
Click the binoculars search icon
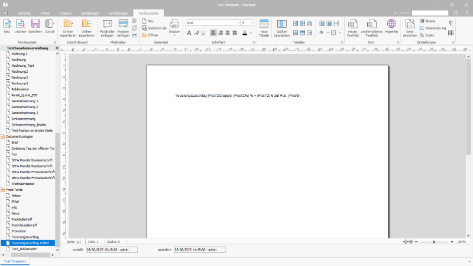click(456, 13)
